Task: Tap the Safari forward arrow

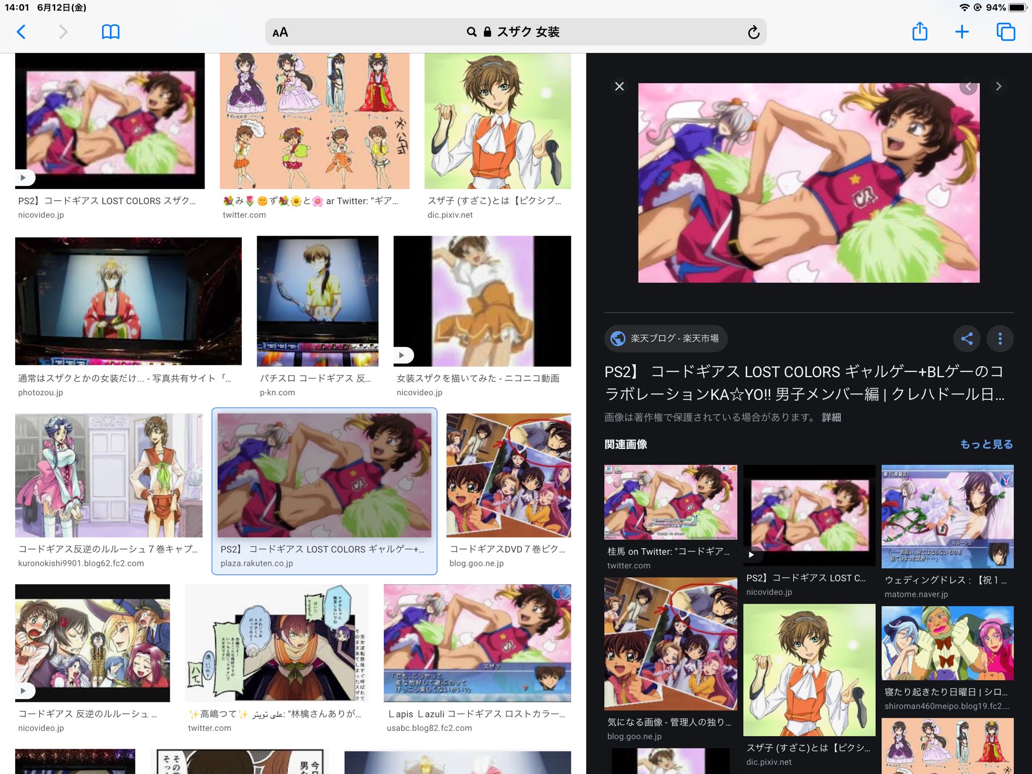Action: 63,32
